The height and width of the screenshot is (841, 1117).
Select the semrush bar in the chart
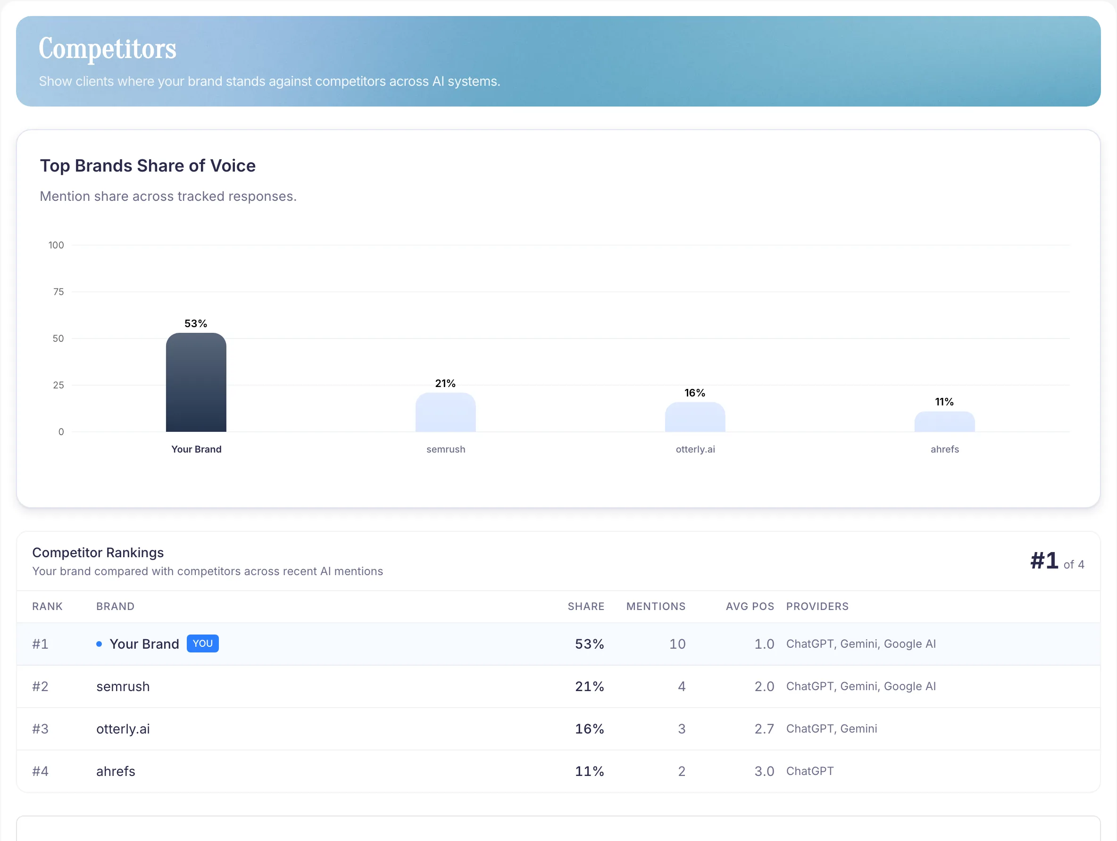click(x=445, y=412)
